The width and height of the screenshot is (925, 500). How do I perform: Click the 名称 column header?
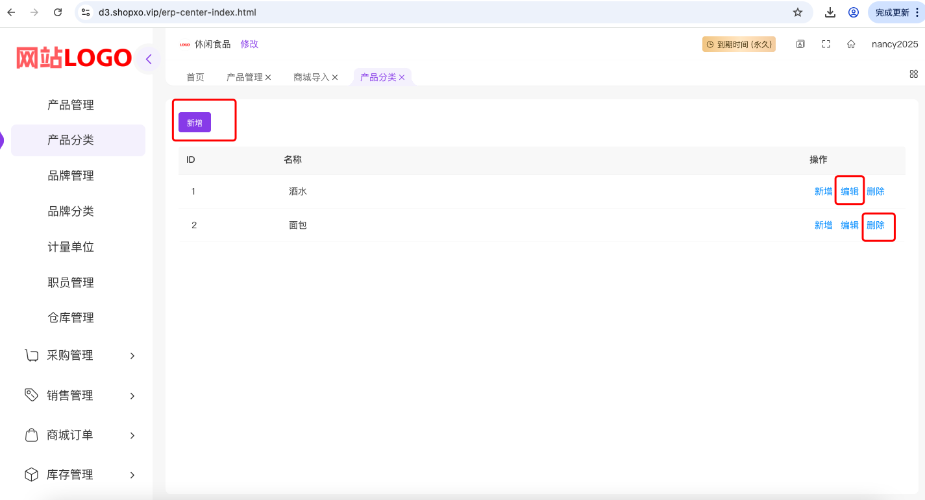point(293,160)
